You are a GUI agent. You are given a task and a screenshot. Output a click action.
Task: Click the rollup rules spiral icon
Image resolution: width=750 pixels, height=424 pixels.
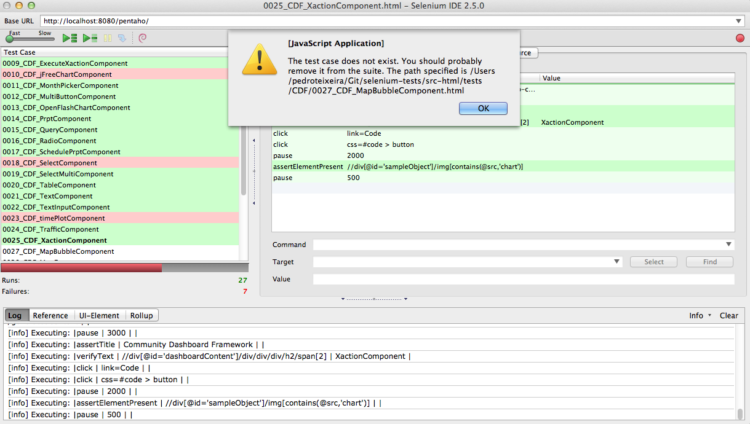[143, 38]
